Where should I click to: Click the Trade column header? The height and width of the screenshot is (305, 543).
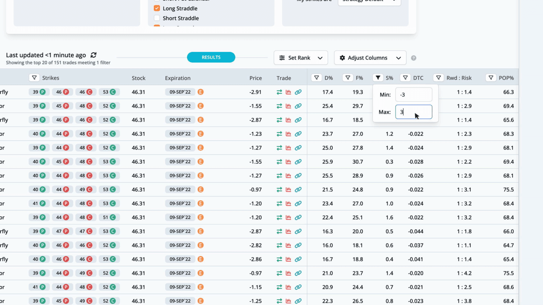click(x=284, y=78)
